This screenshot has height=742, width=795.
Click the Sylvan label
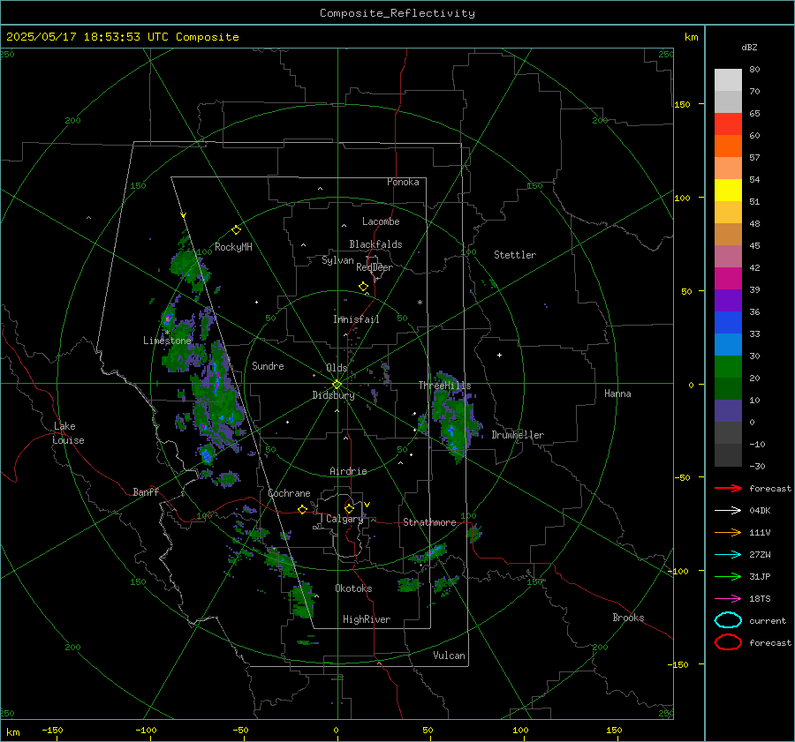coord(337,260)
